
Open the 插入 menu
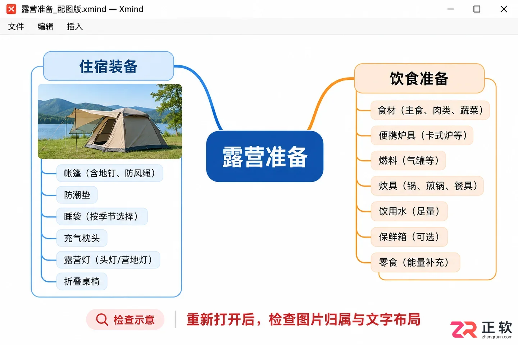coord(75,27)
